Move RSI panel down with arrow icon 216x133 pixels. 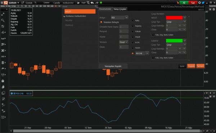(x=210, y=93)
